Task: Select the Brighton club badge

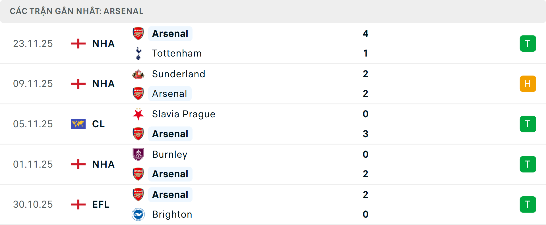Action: (138, 214)
